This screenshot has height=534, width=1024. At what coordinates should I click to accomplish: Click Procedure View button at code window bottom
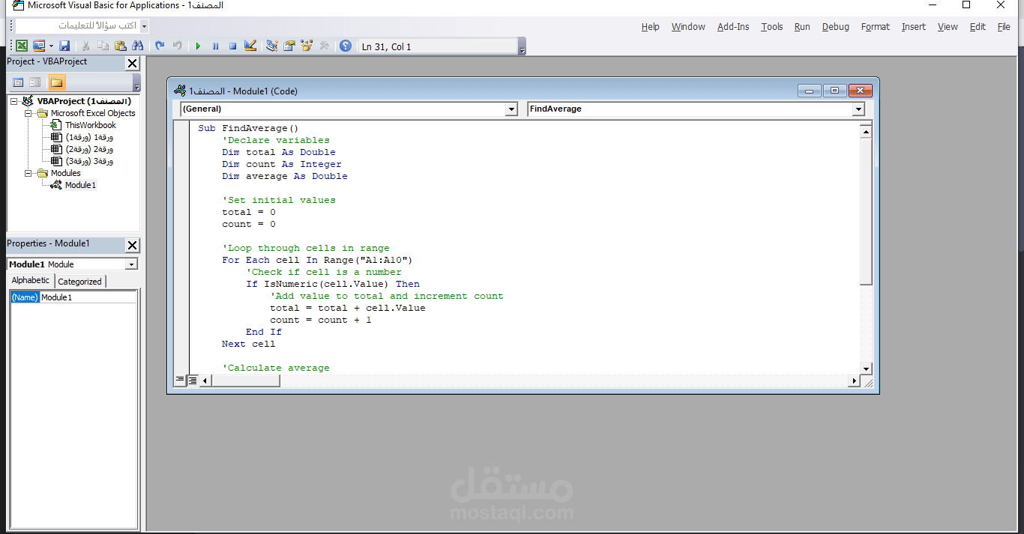pyautogui.click(x=180, y=380)
